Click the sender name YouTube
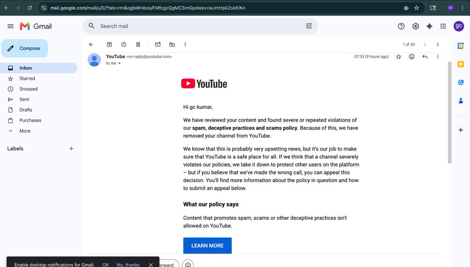The width and height of the screenshot is (470, 267). pos(116,56)
